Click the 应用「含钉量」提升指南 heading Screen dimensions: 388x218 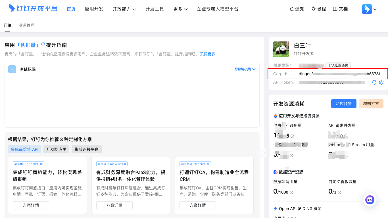[x=36, y=45]
